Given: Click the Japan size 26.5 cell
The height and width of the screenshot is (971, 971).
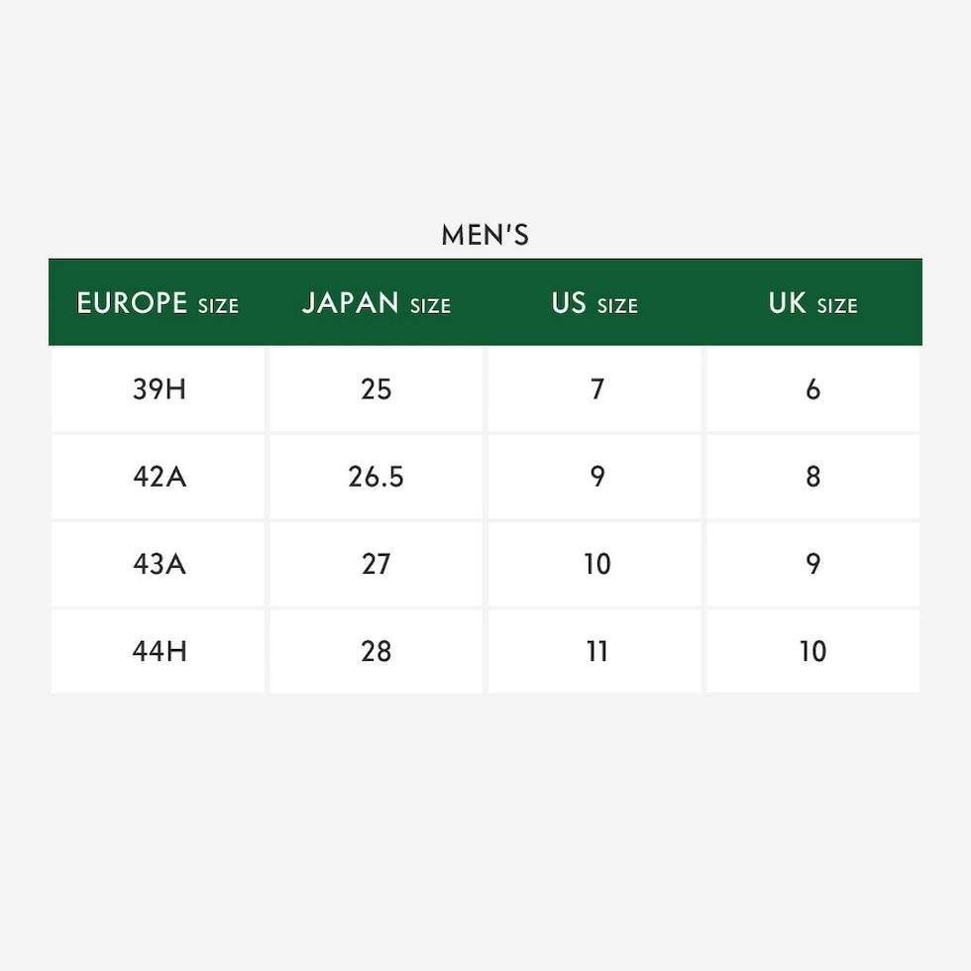Looking at the screenshot, I should 377,477.
